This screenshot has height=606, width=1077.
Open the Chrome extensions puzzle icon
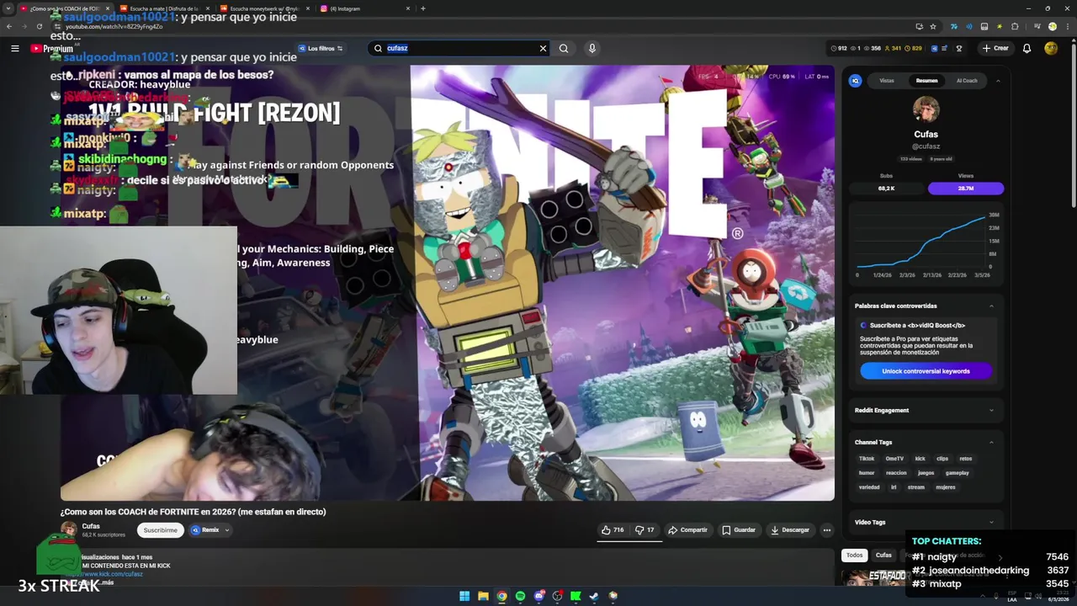[x=1015, y=26]
